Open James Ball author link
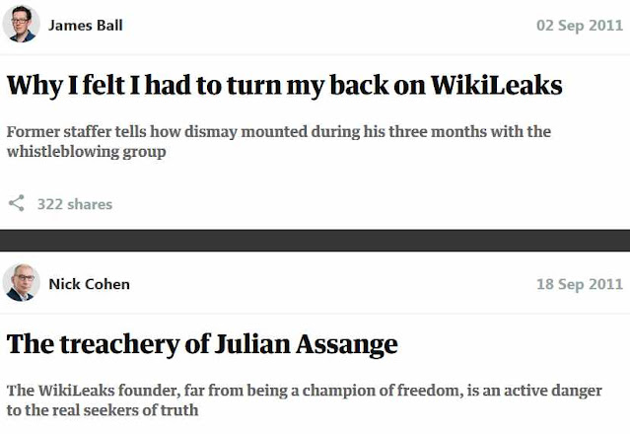Image resolution: width=630 pixels, height=434 pixels. click(x=86, y=26)
